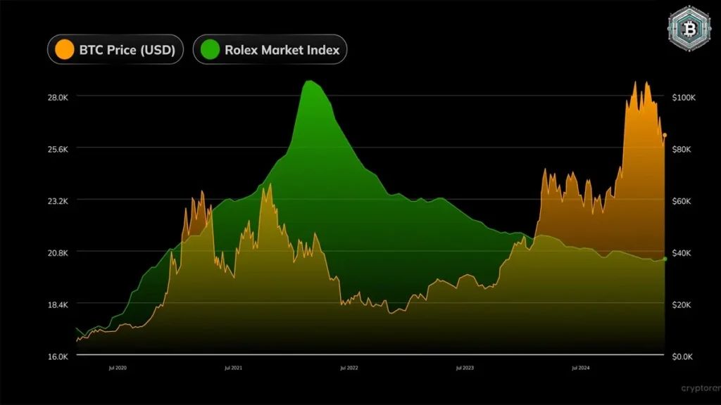Click the green Rolex legend color dot

pos(210,50)
